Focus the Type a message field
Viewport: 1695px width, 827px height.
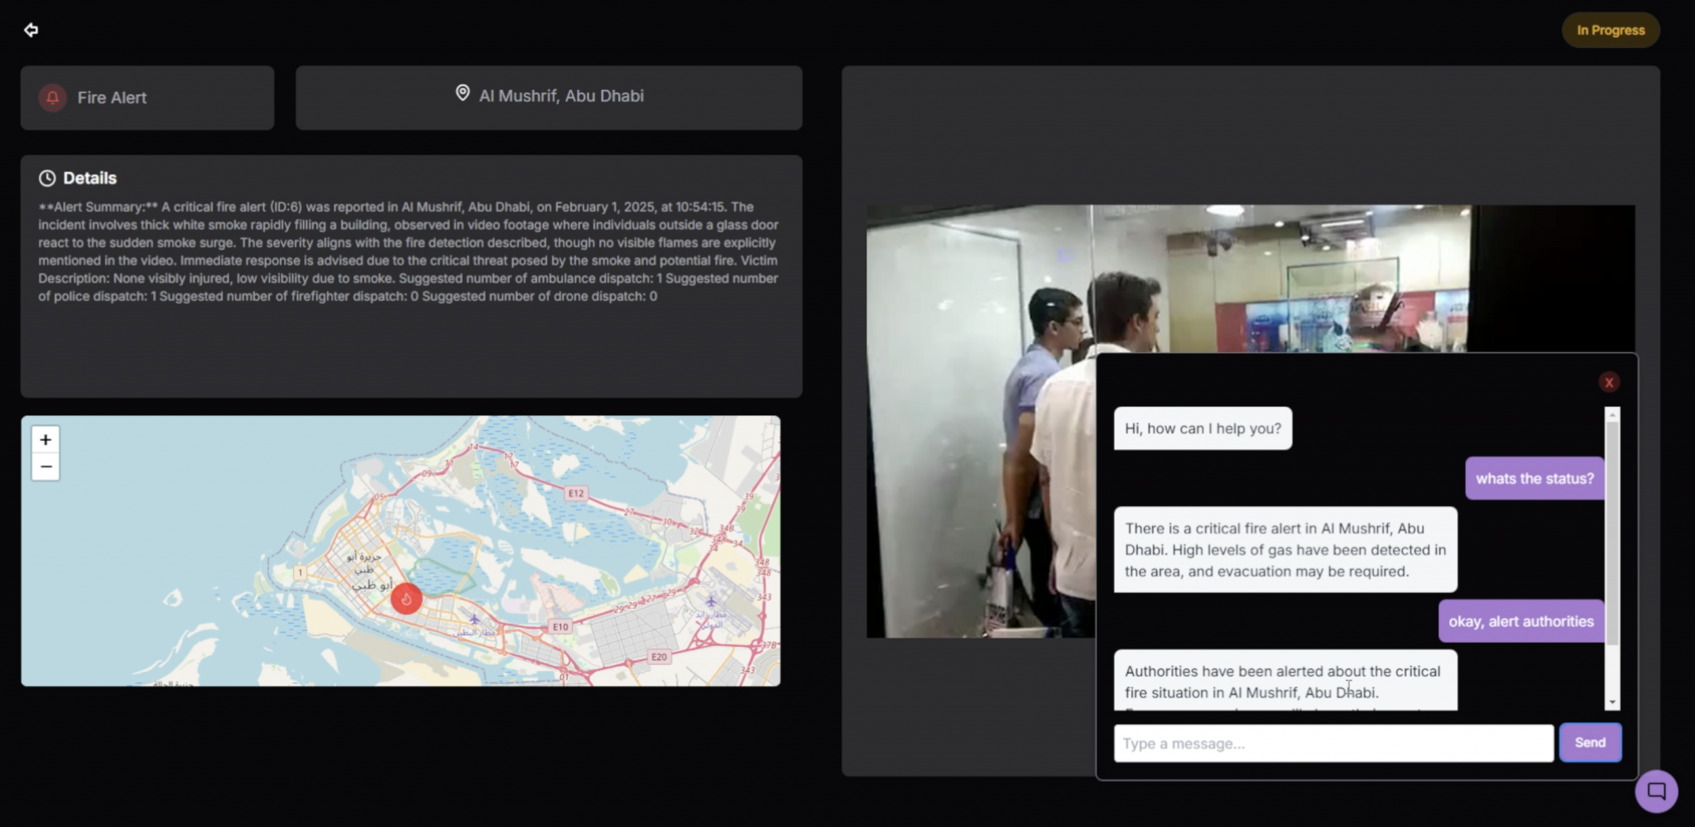1332,743
